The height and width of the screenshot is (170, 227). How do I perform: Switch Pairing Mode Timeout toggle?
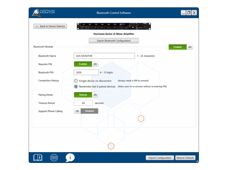pos(86,95)
